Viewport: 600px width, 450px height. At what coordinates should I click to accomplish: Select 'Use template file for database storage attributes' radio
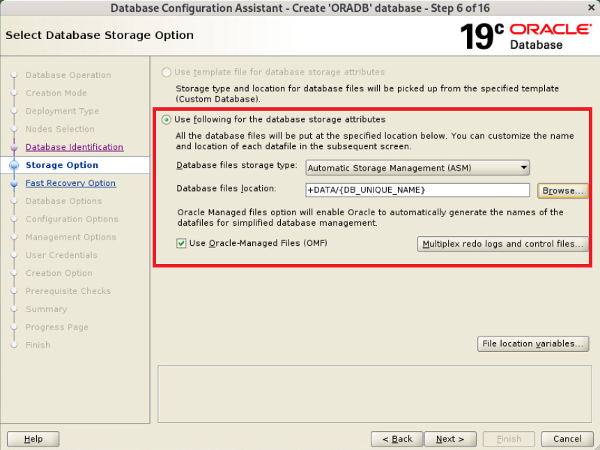166,72
